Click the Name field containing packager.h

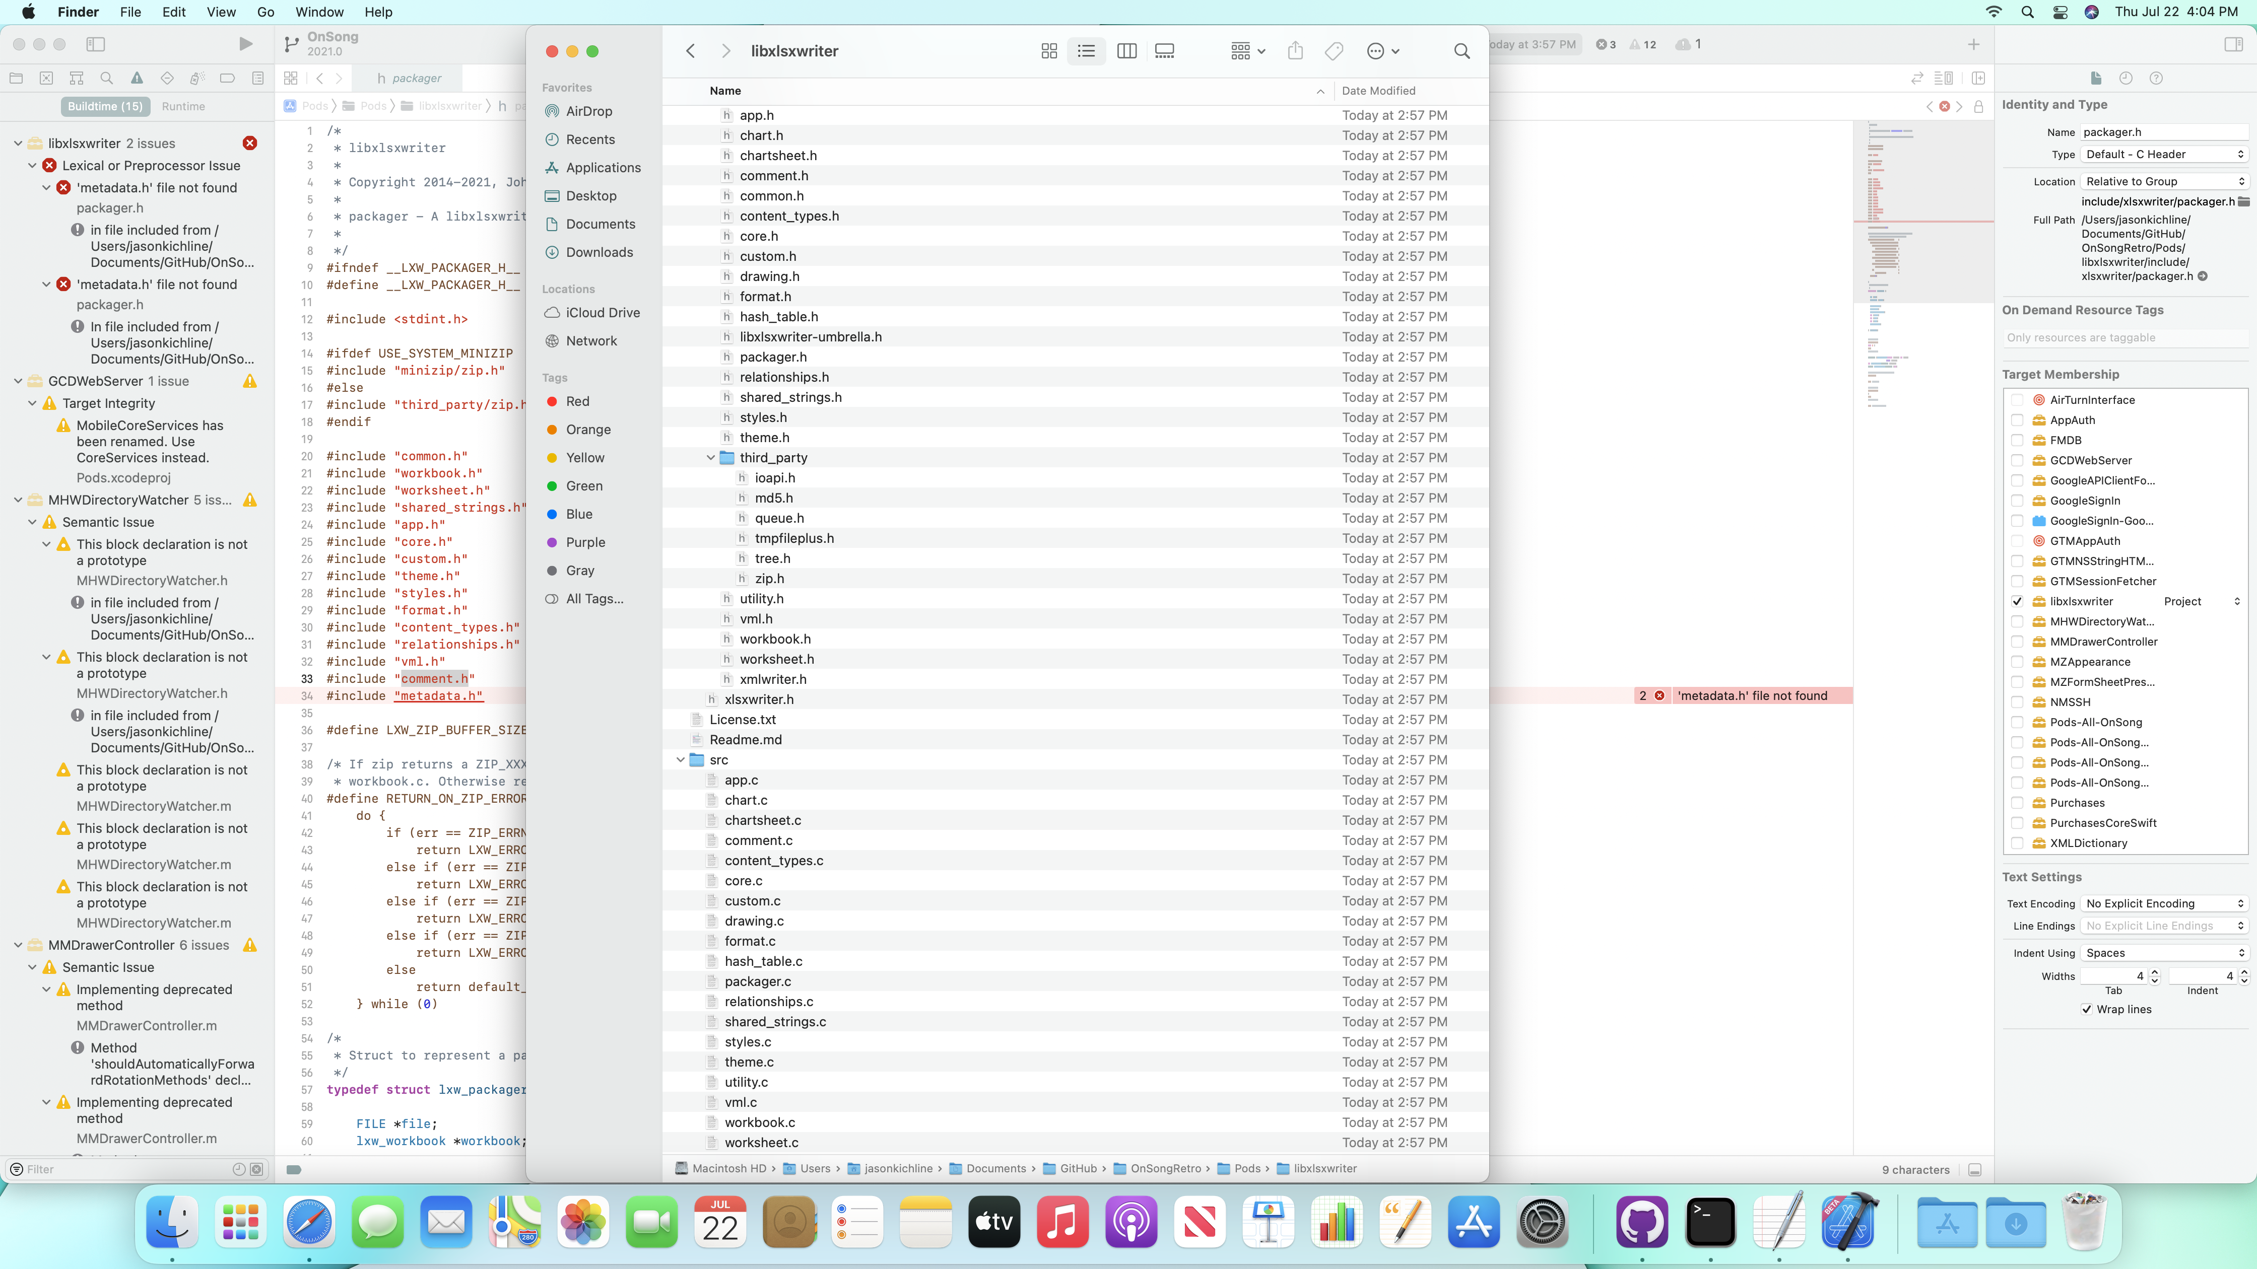coord(2163,132)
